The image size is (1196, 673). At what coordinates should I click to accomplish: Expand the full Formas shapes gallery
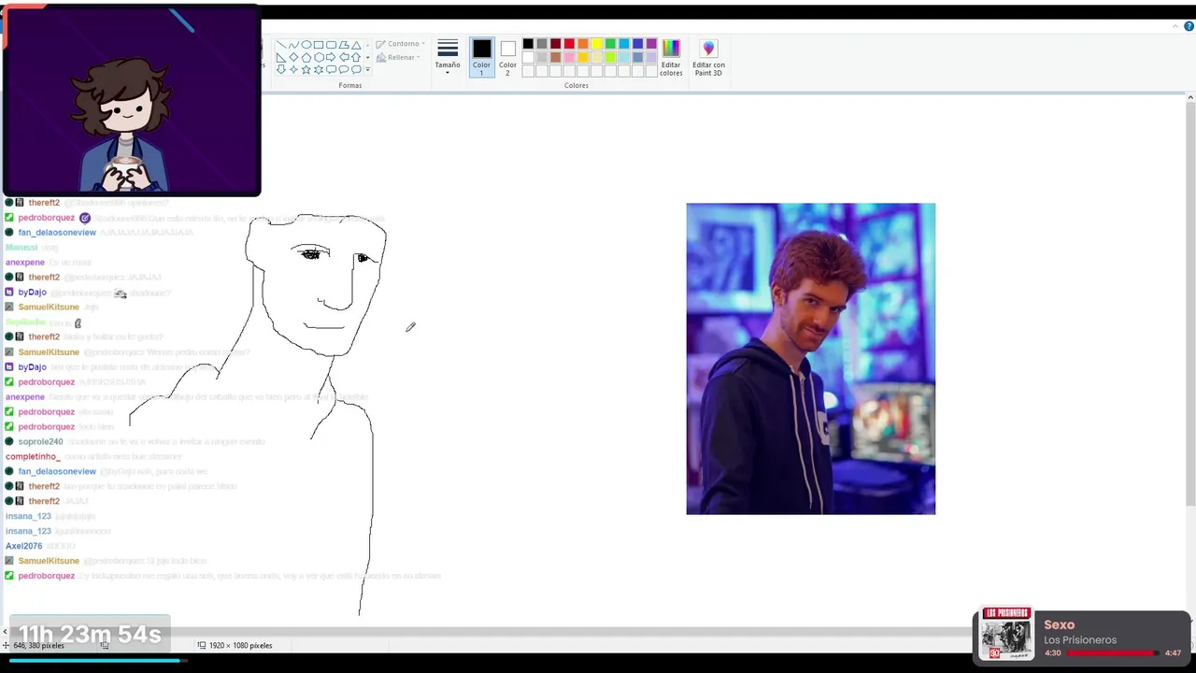pos(367,69)
